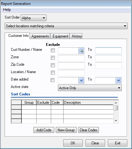132x149 pixels.
Task: Tick the Location / Name exclude checkbox
Action: 53,73
